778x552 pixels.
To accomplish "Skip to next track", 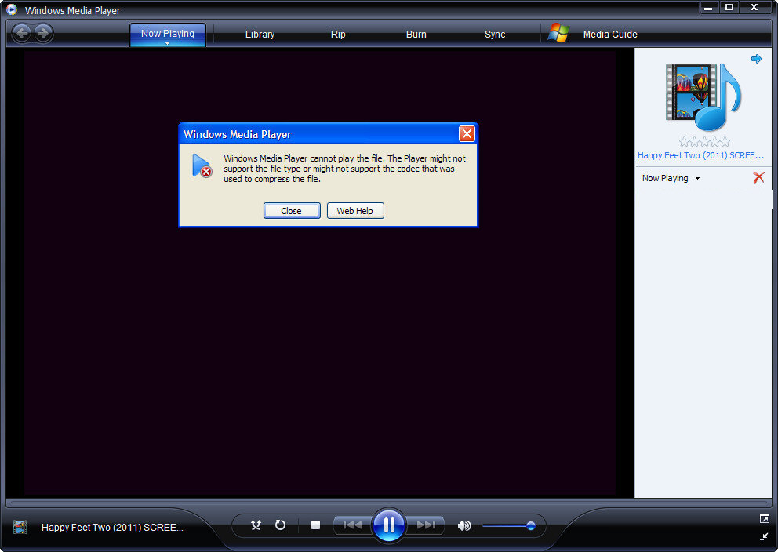I will 426,525.
